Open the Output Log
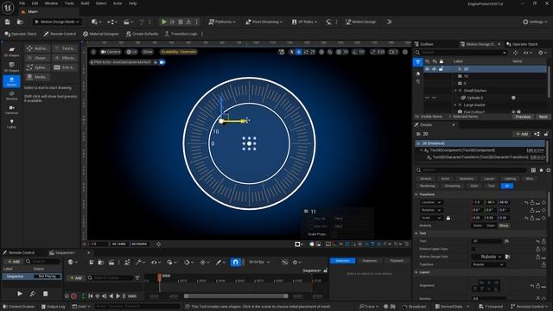The width and height of the screenshot is (553, 311). click(x=53, y=307)
